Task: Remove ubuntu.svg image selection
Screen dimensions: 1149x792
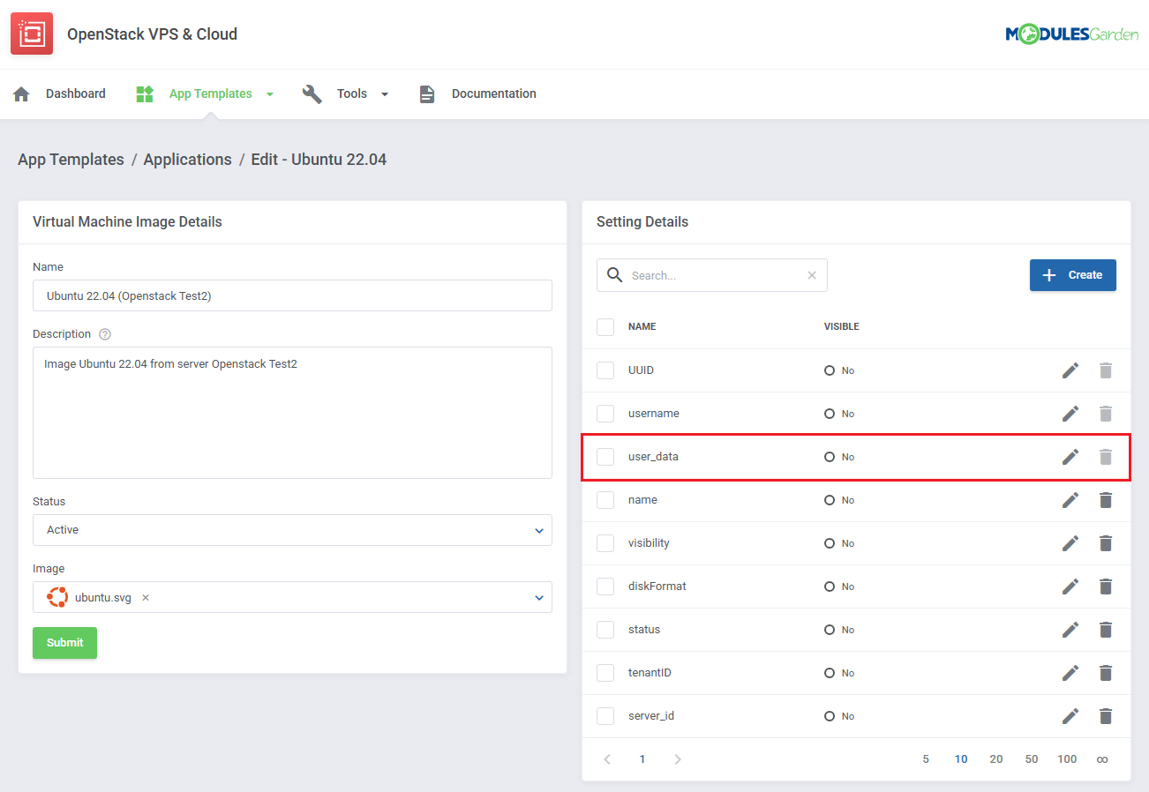Action: [146, 597]
